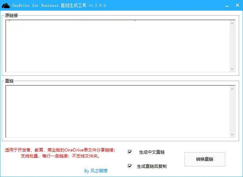Screen dimensions: 243x177
Task: Click the red note 适用于开发者、教育、商业版的OneDrive单文件分享链接
Action: pos(60,150)
